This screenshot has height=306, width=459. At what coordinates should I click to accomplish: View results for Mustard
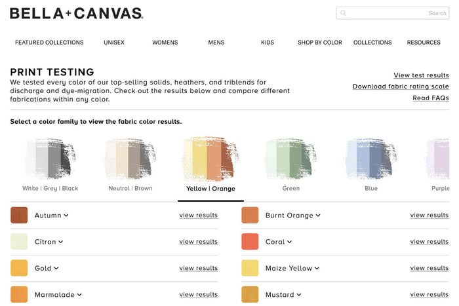pyautogui.click(x=429, y=295)
